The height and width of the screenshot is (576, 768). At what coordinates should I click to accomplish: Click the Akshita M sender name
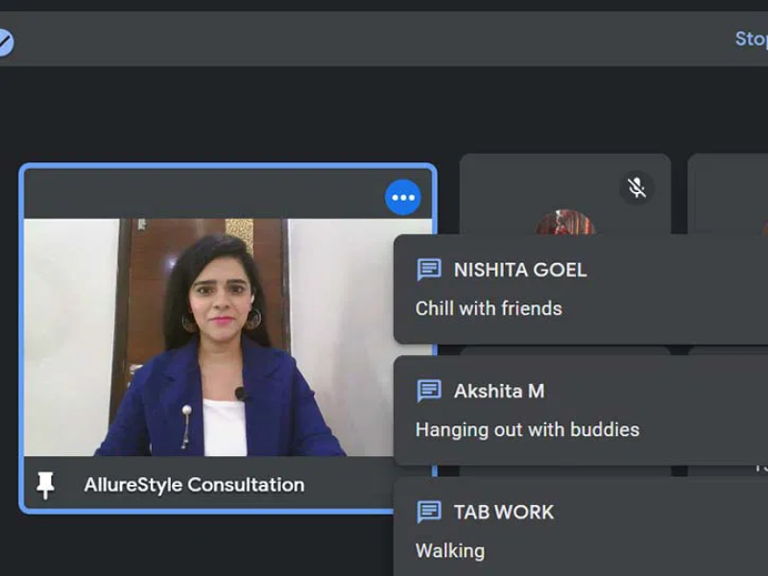(499, 391)
